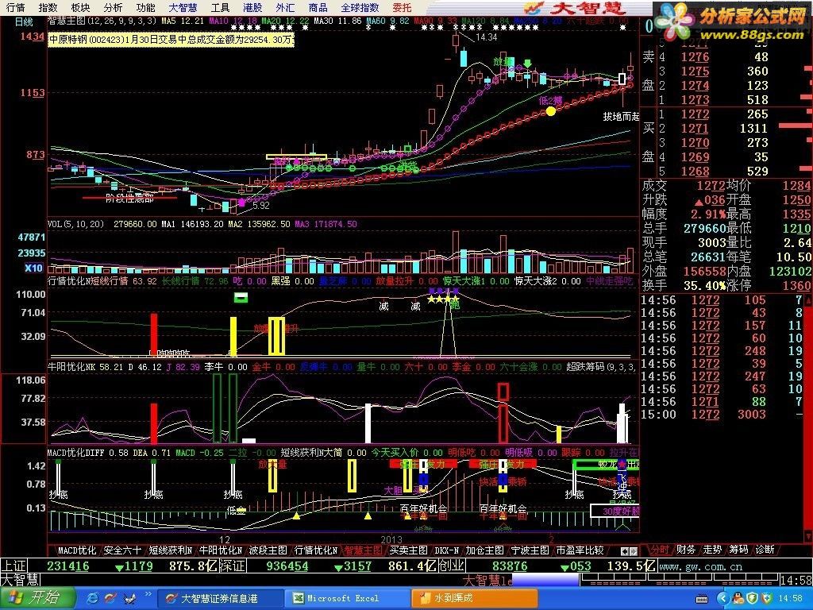
Task: Open the 板块 menu
Action: (x=80, y=7)
